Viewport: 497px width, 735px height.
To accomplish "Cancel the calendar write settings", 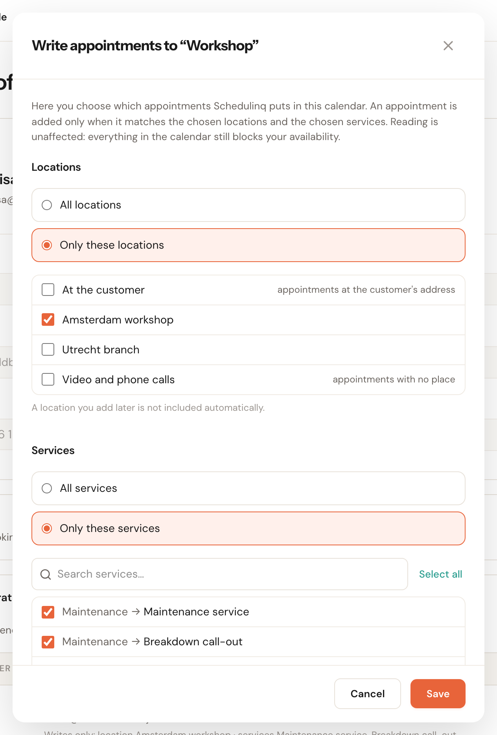I will (x=368, y=694).
